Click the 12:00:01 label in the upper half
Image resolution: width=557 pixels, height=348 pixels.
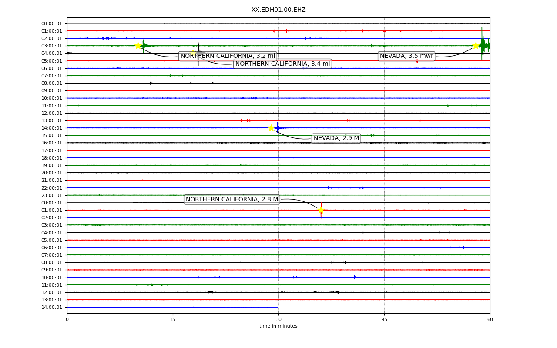[x=52, y=113]
